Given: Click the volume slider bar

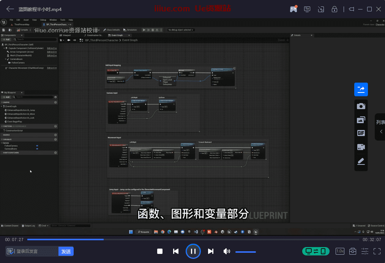Looking at the screenshot, I should (x=245, y=252).
